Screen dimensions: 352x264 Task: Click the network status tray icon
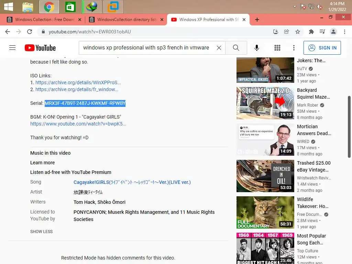[x=311, y=7]
